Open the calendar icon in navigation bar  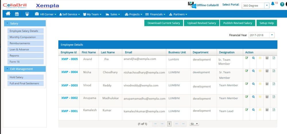[x=17, y=14]
